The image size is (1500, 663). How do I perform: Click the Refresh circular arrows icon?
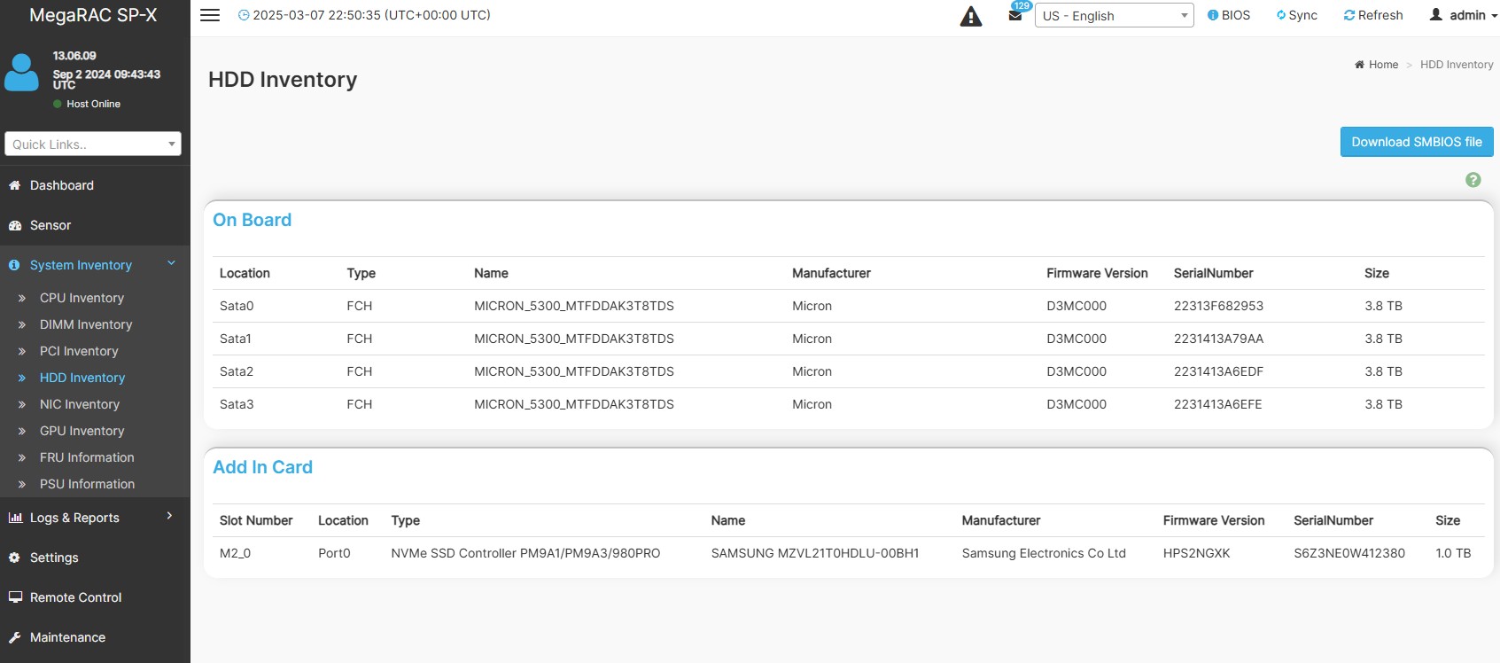pos(1349,15)
